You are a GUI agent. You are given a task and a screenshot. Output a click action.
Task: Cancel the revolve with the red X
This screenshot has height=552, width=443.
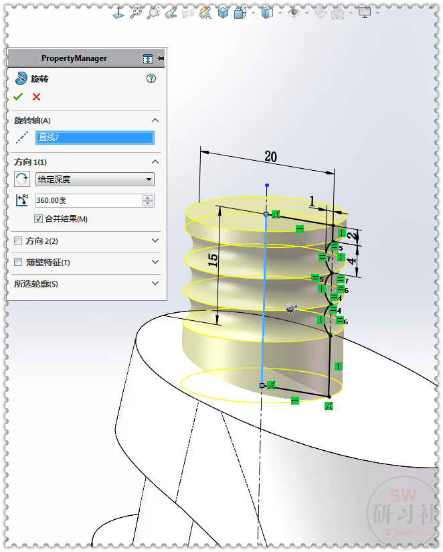coord(36,97)
